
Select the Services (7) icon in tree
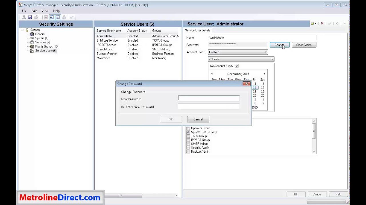(32, 42)
